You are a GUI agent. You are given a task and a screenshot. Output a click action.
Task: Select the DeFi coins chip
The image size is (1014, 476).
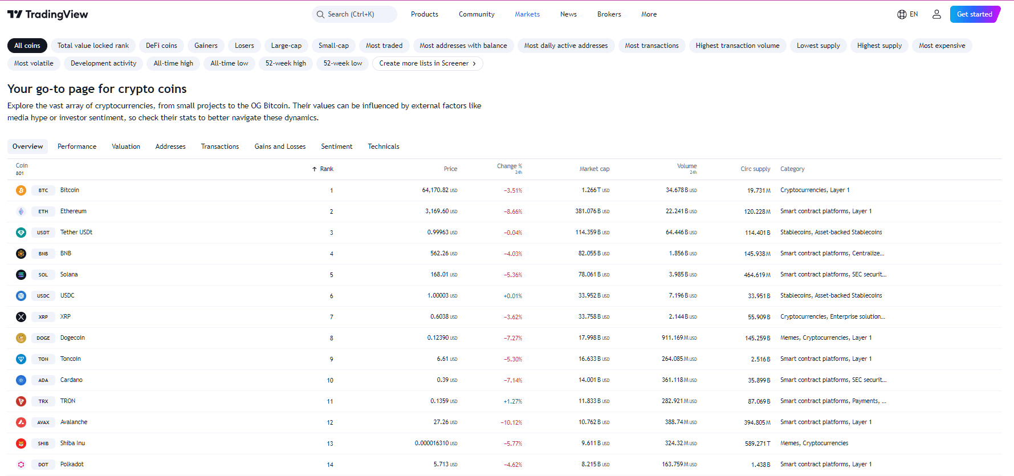tap(161, 46)
